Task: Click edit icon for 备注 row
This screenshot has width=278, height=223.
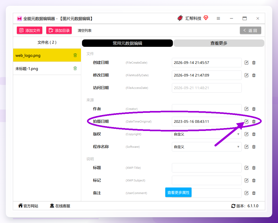Action: click(246, 193)
